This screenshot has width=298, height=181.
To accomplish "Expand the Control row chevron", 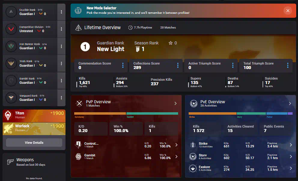I will coord(176,145).
